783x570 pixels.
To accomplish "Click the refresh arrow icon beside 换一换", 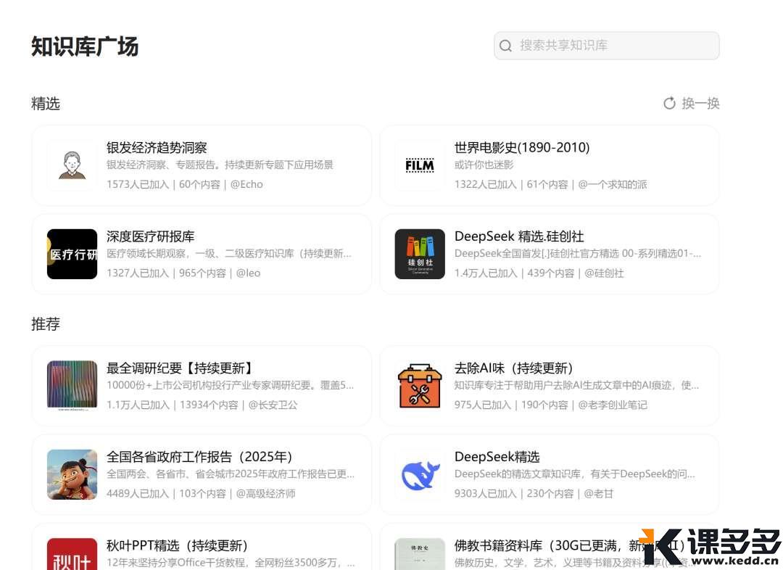I will click(x=669, y=104).
